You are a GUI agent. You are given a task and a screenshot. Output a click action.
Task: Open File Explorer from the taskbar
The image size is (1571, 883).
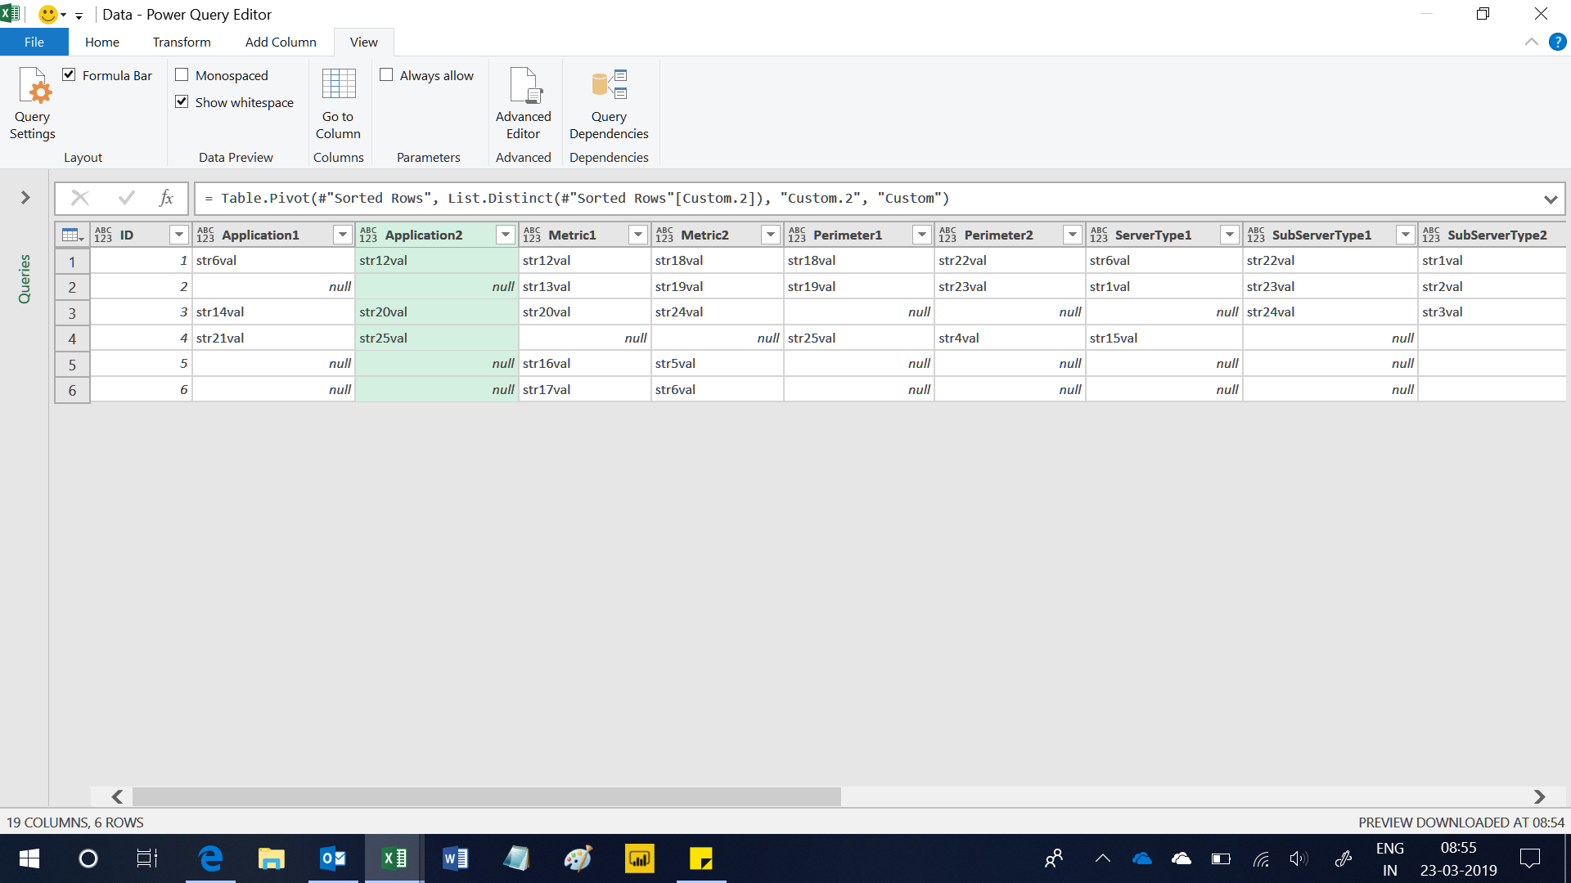tap(272, 858)
